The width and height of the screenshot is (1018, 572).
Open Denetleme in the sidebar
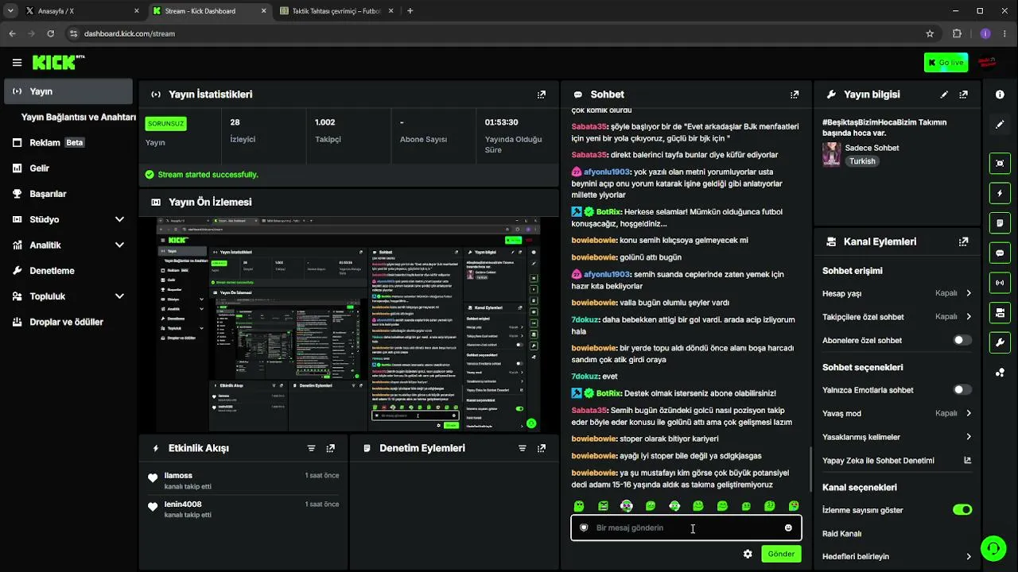point(68,271)
